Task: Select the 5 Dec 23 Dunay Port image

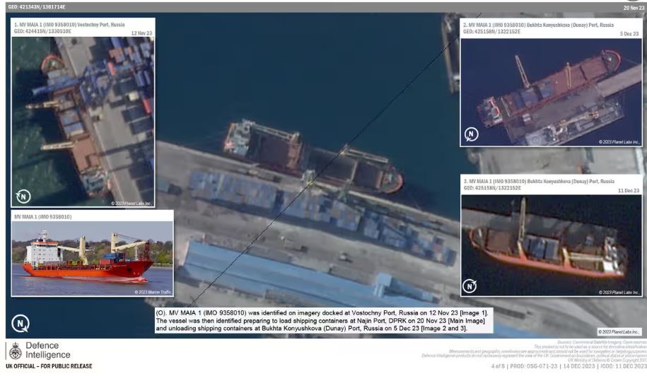Action: click(551, 88)
